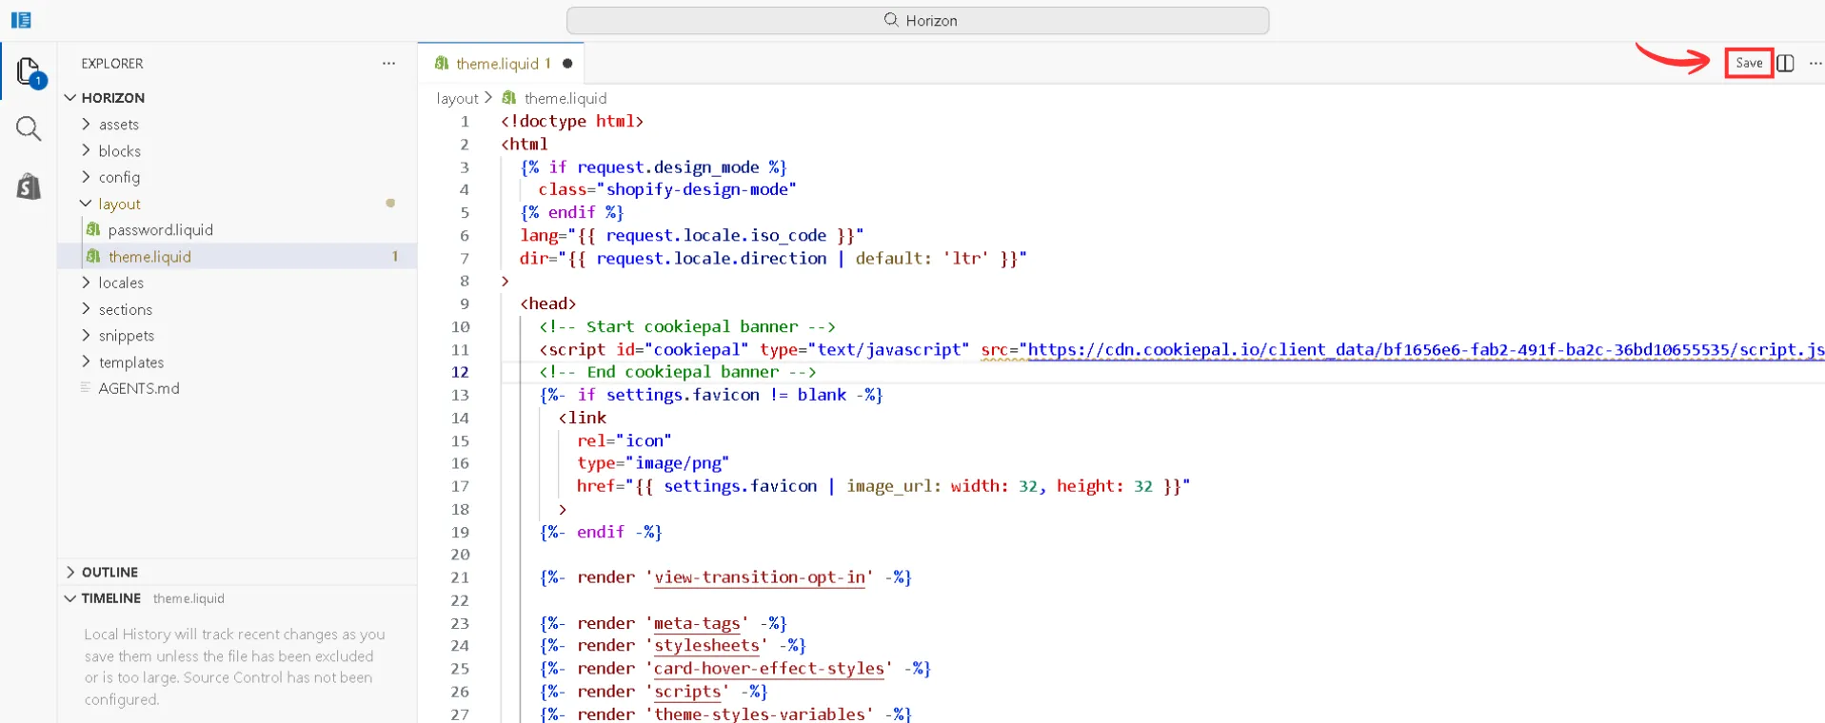This screenshot has height=723, width=1825.
Task: Open the Search magnifier in activity bar
Action: [29, 128]
